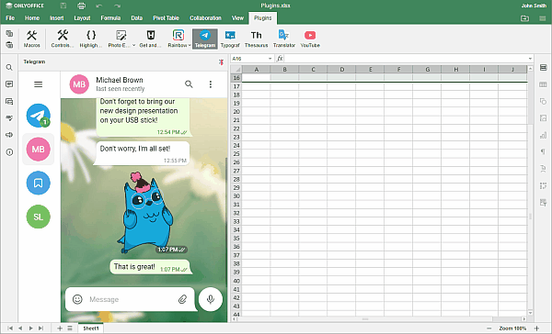Expand the Photo Editor dropdown arrow
552x334 pixels.
click(133, 45)
